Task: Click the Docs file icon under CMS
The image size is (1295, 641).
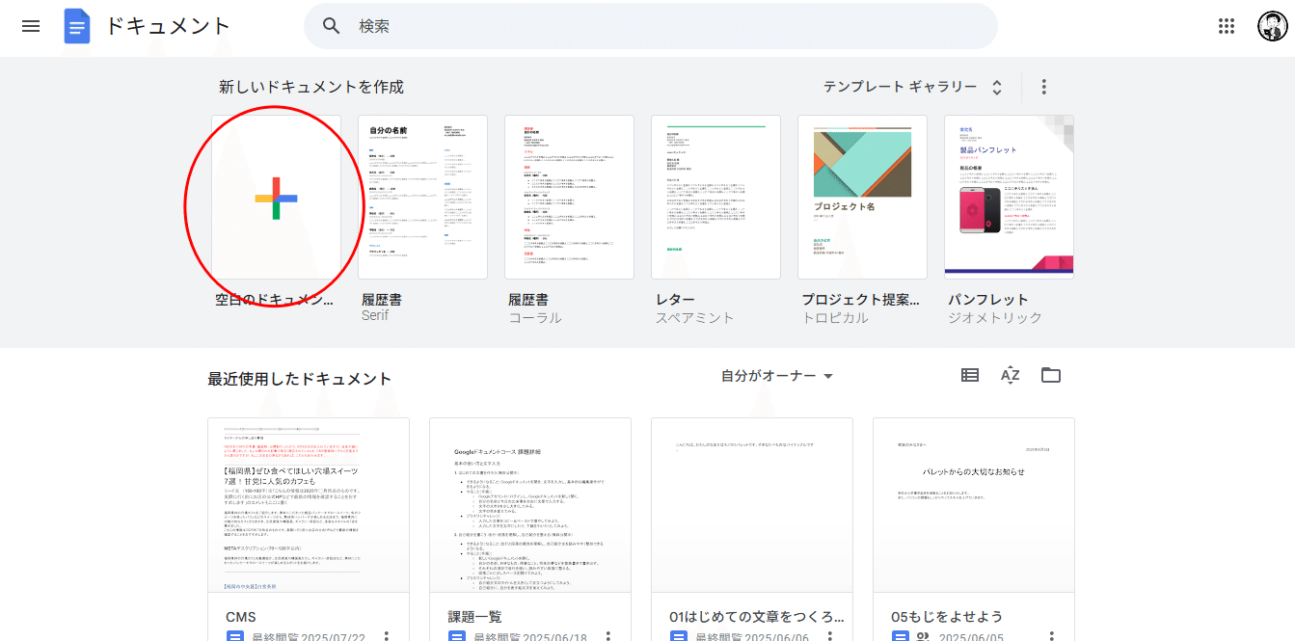Action: pyautogui.click(x=235, y=636)
